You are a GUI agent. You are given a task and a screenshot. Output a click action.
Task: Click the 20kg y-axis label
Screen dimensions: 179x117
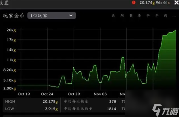pyautogui.click(x=11, y=30)
